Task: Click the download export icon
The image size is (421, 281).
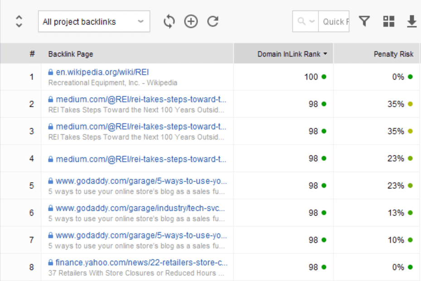Action: click(x=411, y=21)
